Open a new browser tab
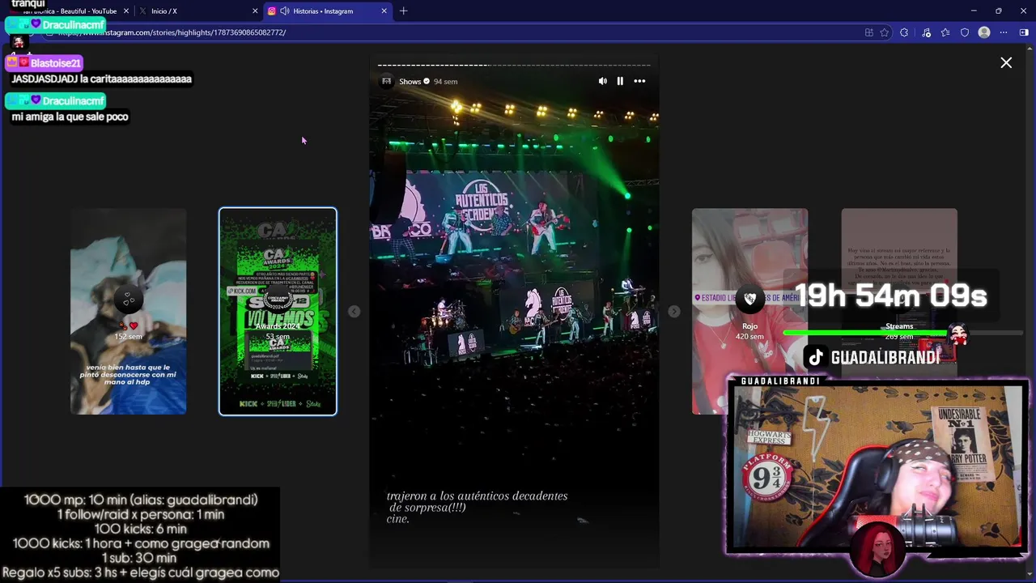Image resolution: width=1036 pixels, height=583 pixels. [403, 11]
